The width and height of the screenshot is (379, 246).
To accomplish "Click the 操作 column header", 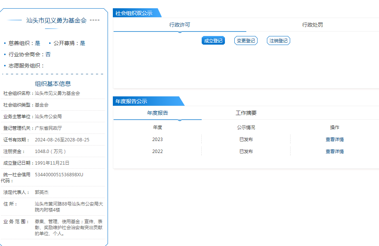I will pyautogui.click(x=334, y=127).
